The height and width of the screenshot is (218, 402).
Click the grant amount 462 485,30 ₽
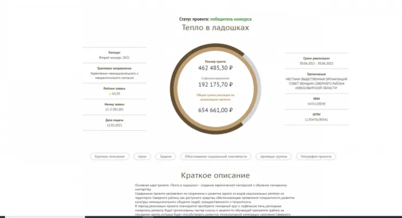[x=215, y=68]
